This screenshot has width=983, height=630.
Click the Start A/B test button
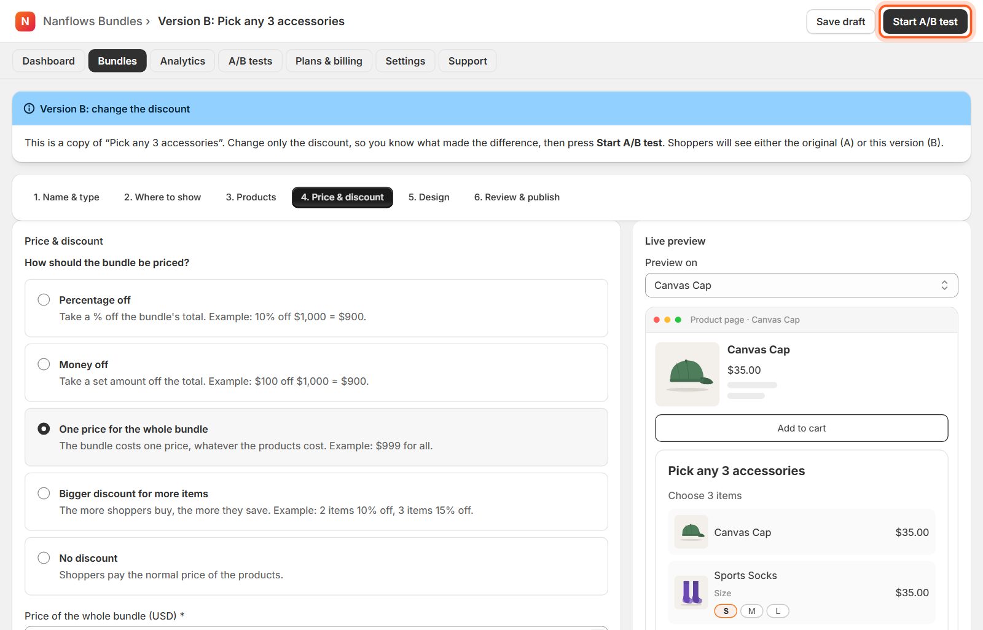click(925, 22)
